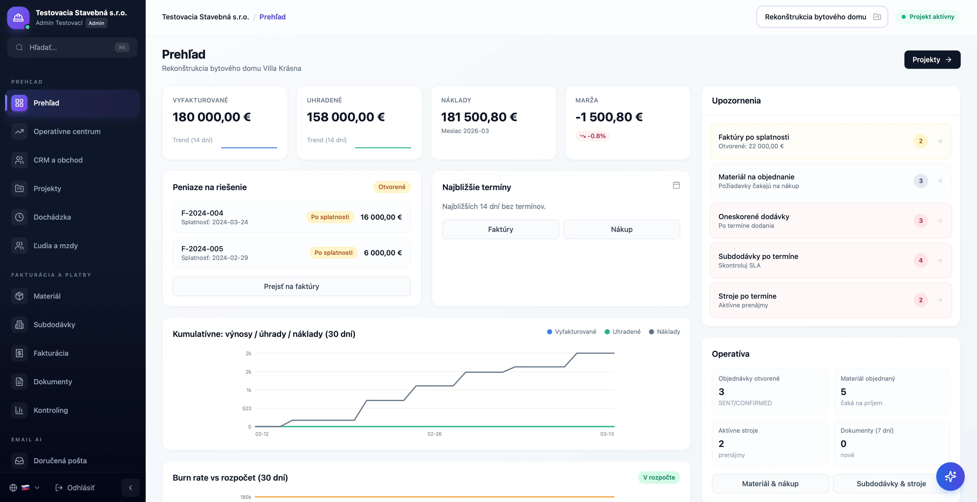Click the Prehľad breadcrumb link

coord(272,17)
